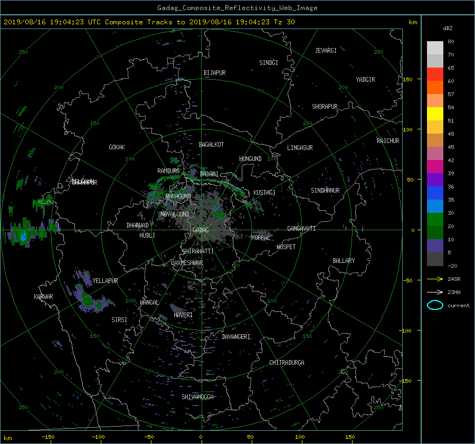Viewport: 475px width, 444px height.
Task: Select the magenta 39-42 dBZ swatch
Action: pos(435,166)
